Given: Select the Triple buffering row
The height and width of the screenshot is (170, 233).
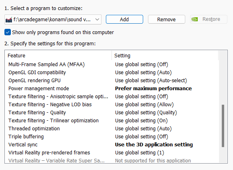Looking at the screenshot, I should 112,137.
